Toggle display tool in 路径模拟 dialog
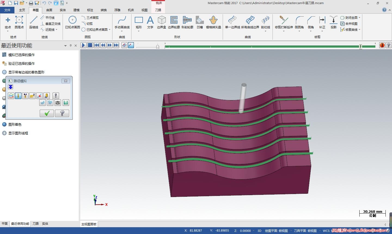 (18, 96)
